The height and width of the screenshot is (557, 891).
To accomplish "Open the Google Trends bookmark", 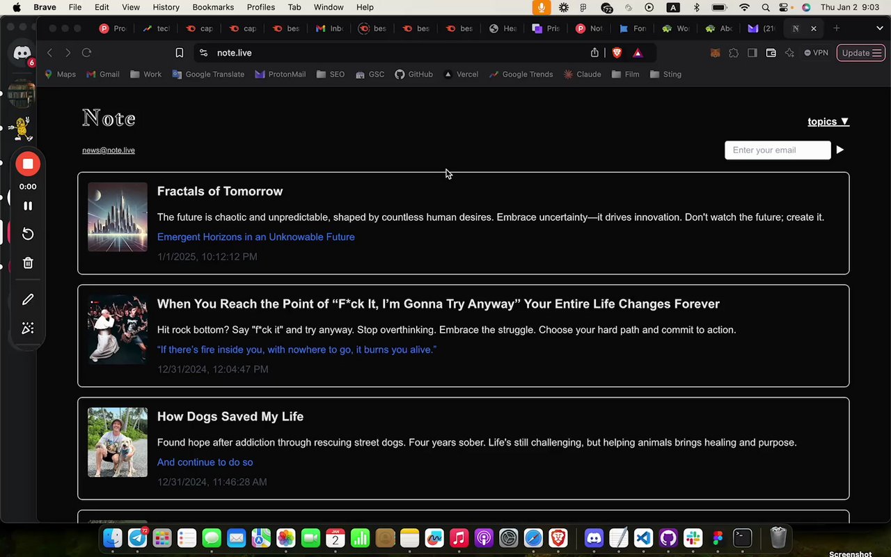I will click(521, 74).
